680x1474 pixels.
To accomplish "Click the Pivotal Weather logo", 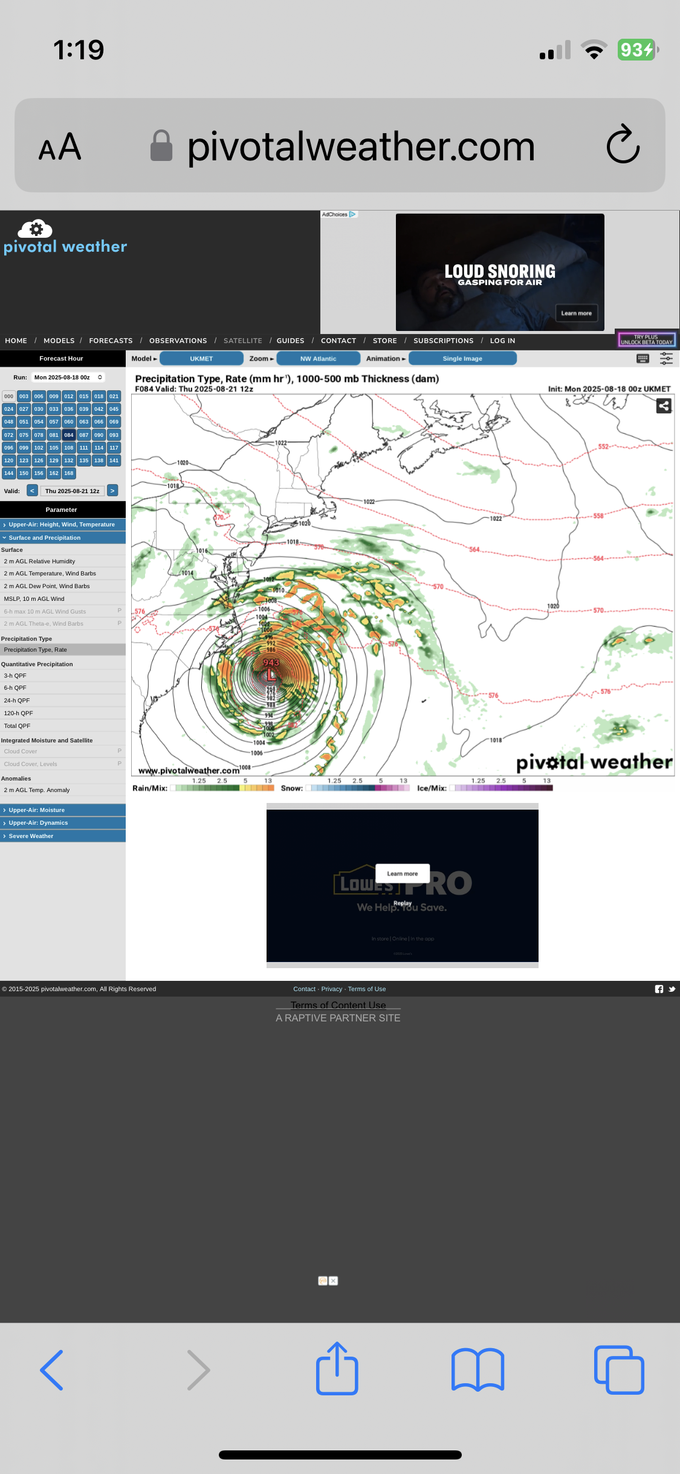I will click(x=65, y=237).
